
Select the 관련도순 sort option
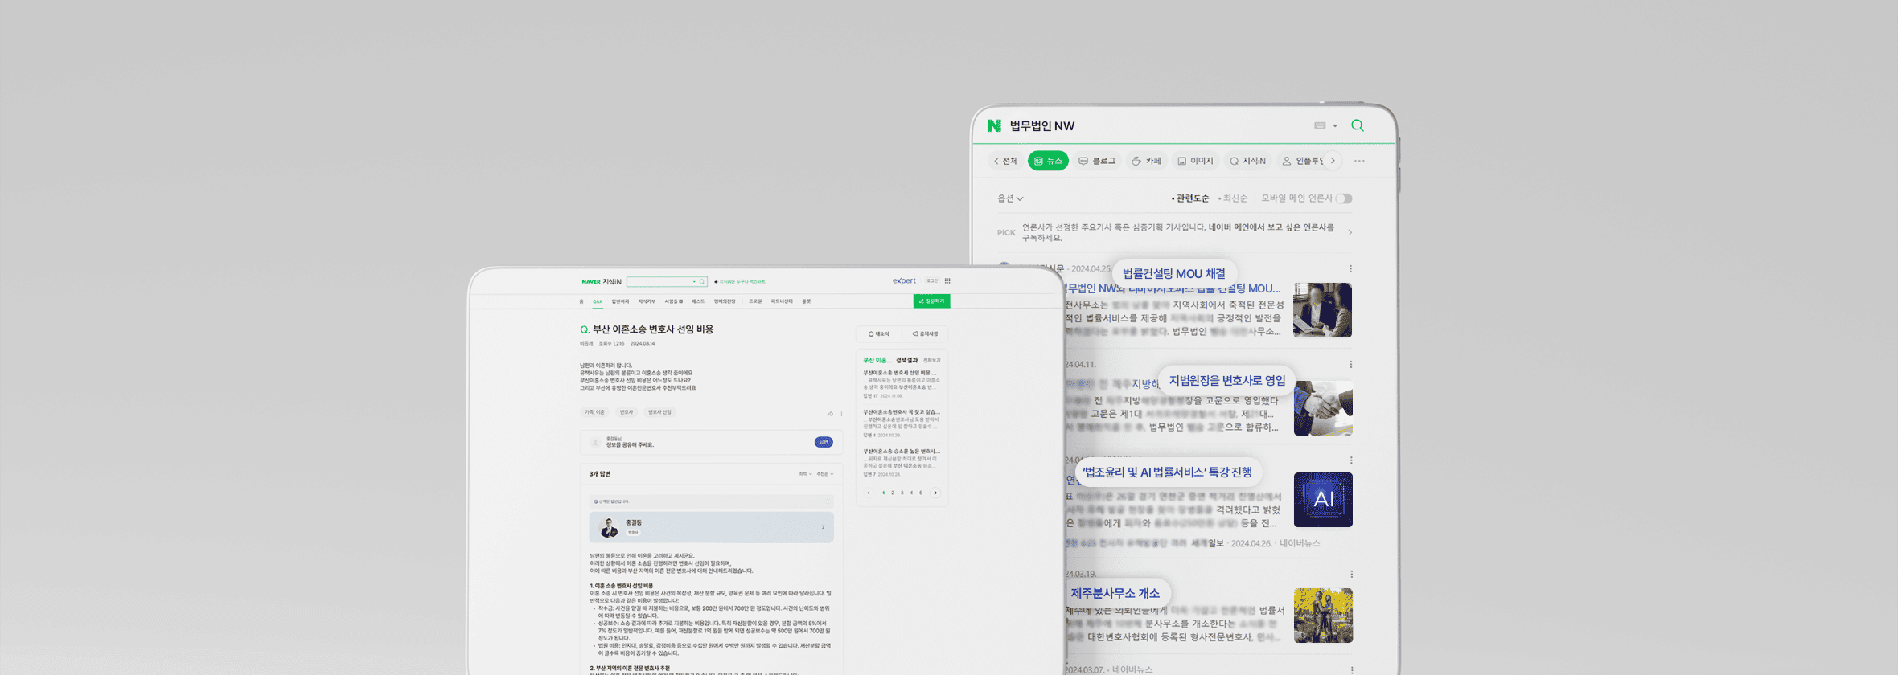1192,198
